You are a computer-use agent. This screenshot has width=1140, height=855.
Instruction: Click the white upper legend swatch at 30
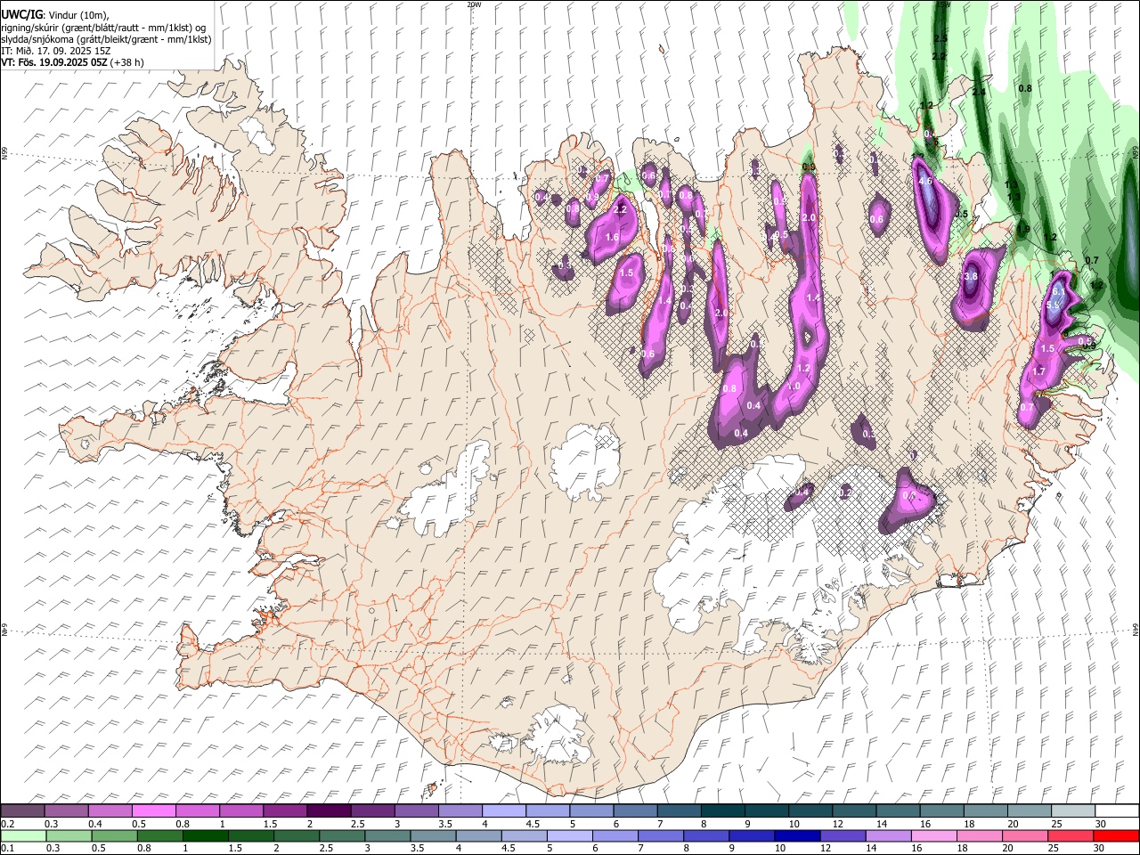coord(1117,810)
